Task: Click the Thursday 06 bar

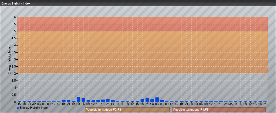Action: coord(83,100)
